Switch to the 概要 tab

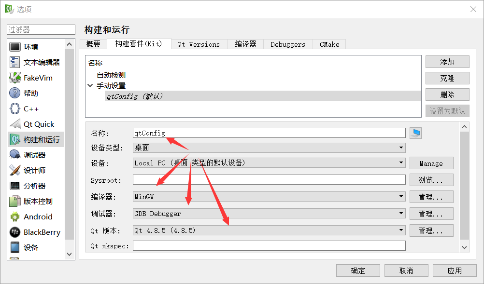click(93, 44)
